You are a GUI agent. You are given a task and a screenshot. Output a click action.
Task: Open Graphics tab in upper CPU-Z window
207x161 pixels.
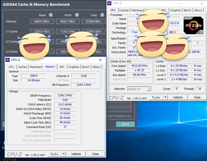176,10
